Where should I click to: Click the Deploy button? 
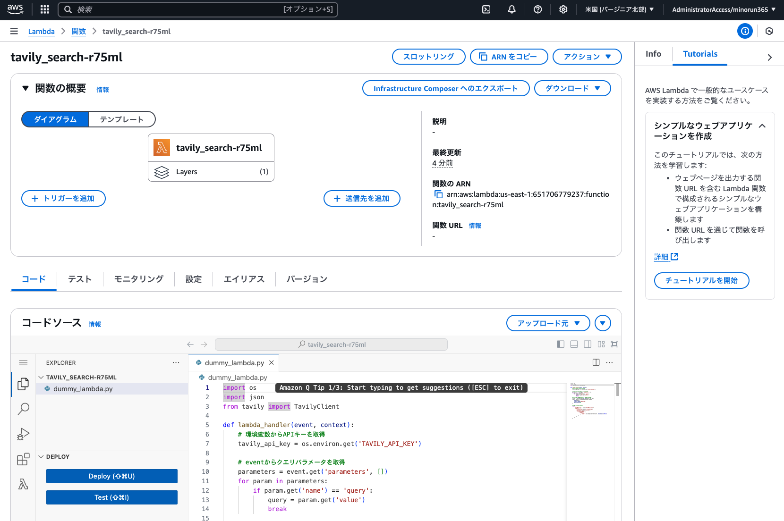(x=112, y=476)
